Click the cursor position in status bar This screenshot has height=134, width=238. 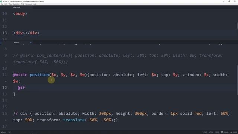click(x=10, y=132)
